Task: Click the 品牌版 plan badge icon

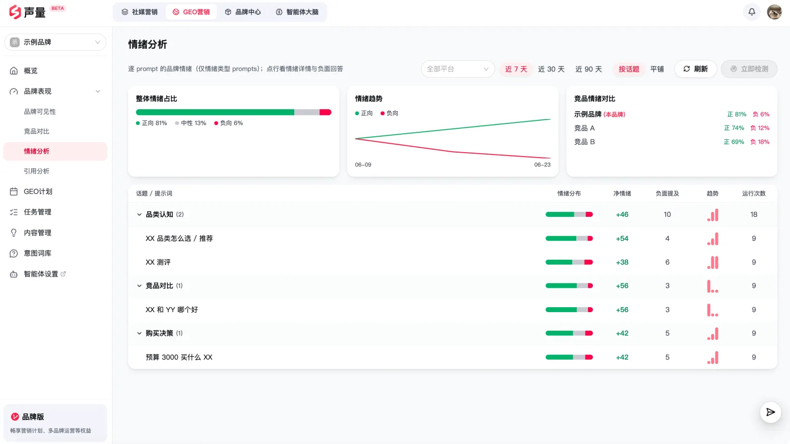Action: coord(15,417)
